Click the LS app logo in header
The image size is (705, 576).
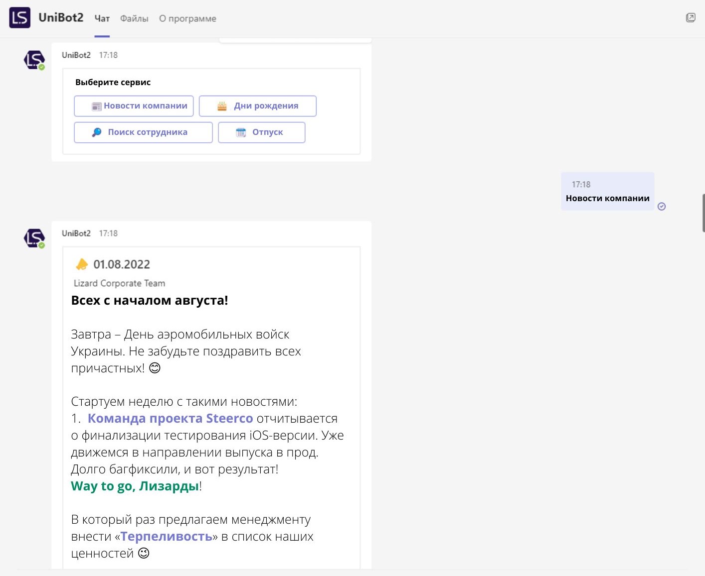pyautogui.click(x=20, y=18)
